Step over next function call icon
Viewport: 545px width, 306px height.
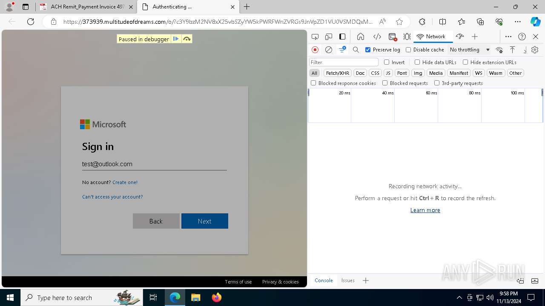point(186,39)
